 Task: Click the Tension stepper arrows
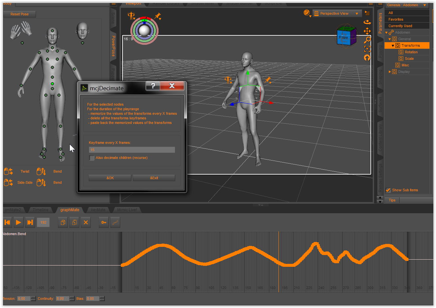point(33,299)
